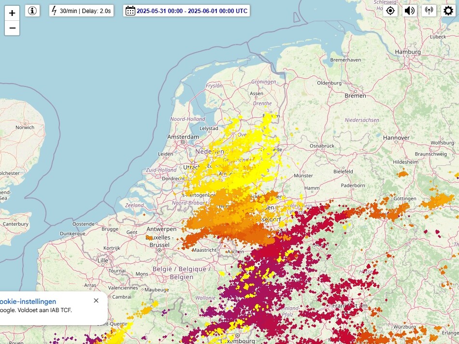The width and height of the screenshot is (459, 344).
Task: Click the Osnabrück city label
Action: point(322,146)
